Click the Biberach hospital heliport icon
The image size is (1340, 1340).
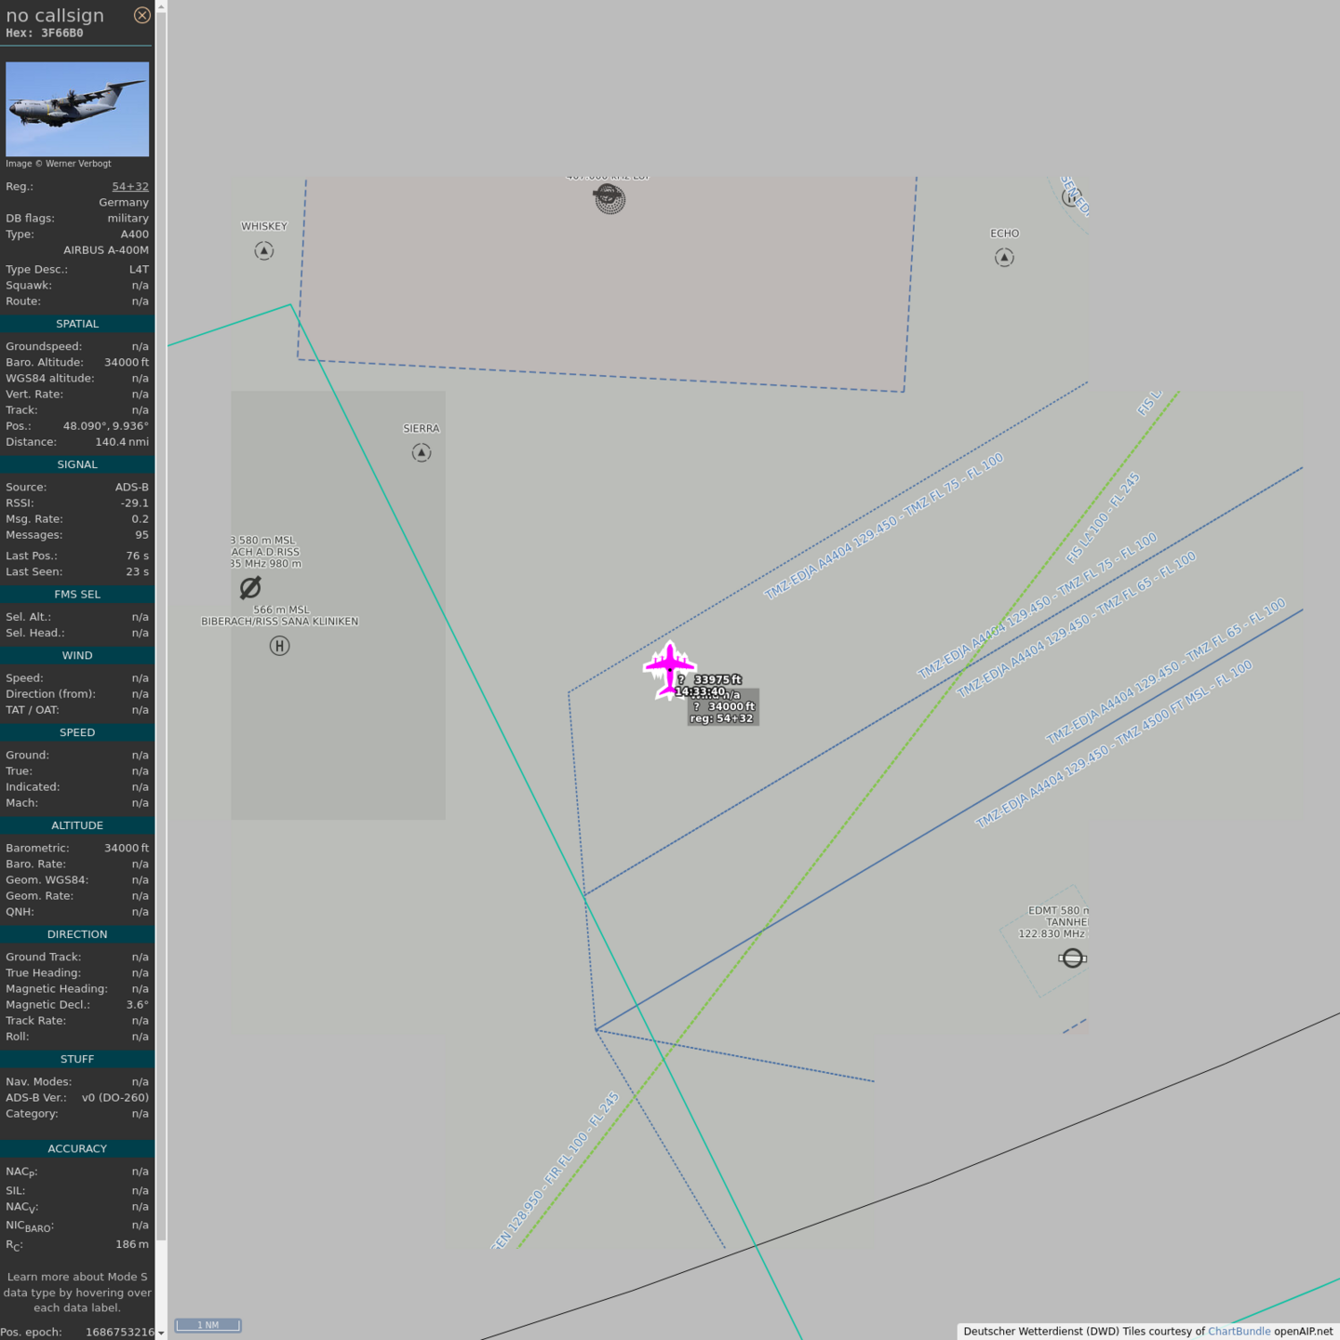279,646
